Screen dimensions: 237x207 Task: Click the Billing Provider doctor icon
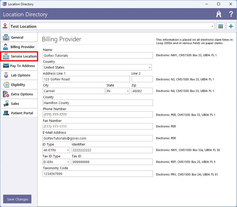pyautogui.click(x=6, y=47)
